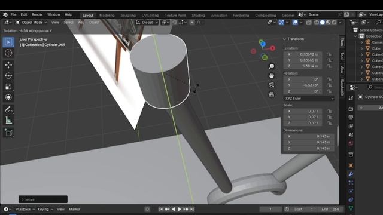Toggle lock on Location Z

[330, 66]
